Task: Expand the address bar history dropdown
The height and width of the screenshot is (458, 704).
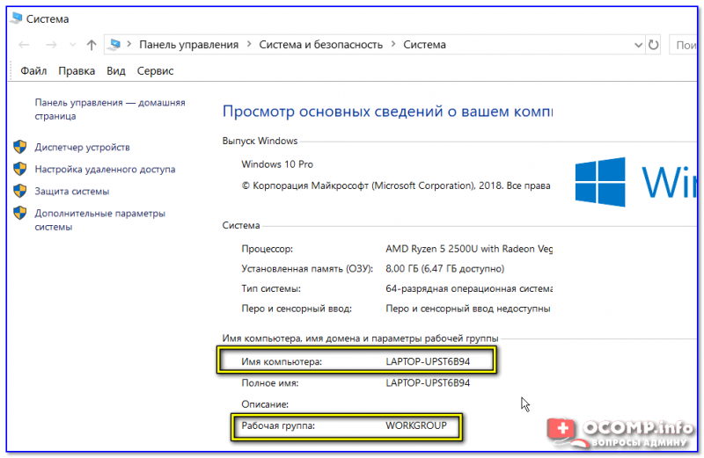Action: [x=638, y=45]
